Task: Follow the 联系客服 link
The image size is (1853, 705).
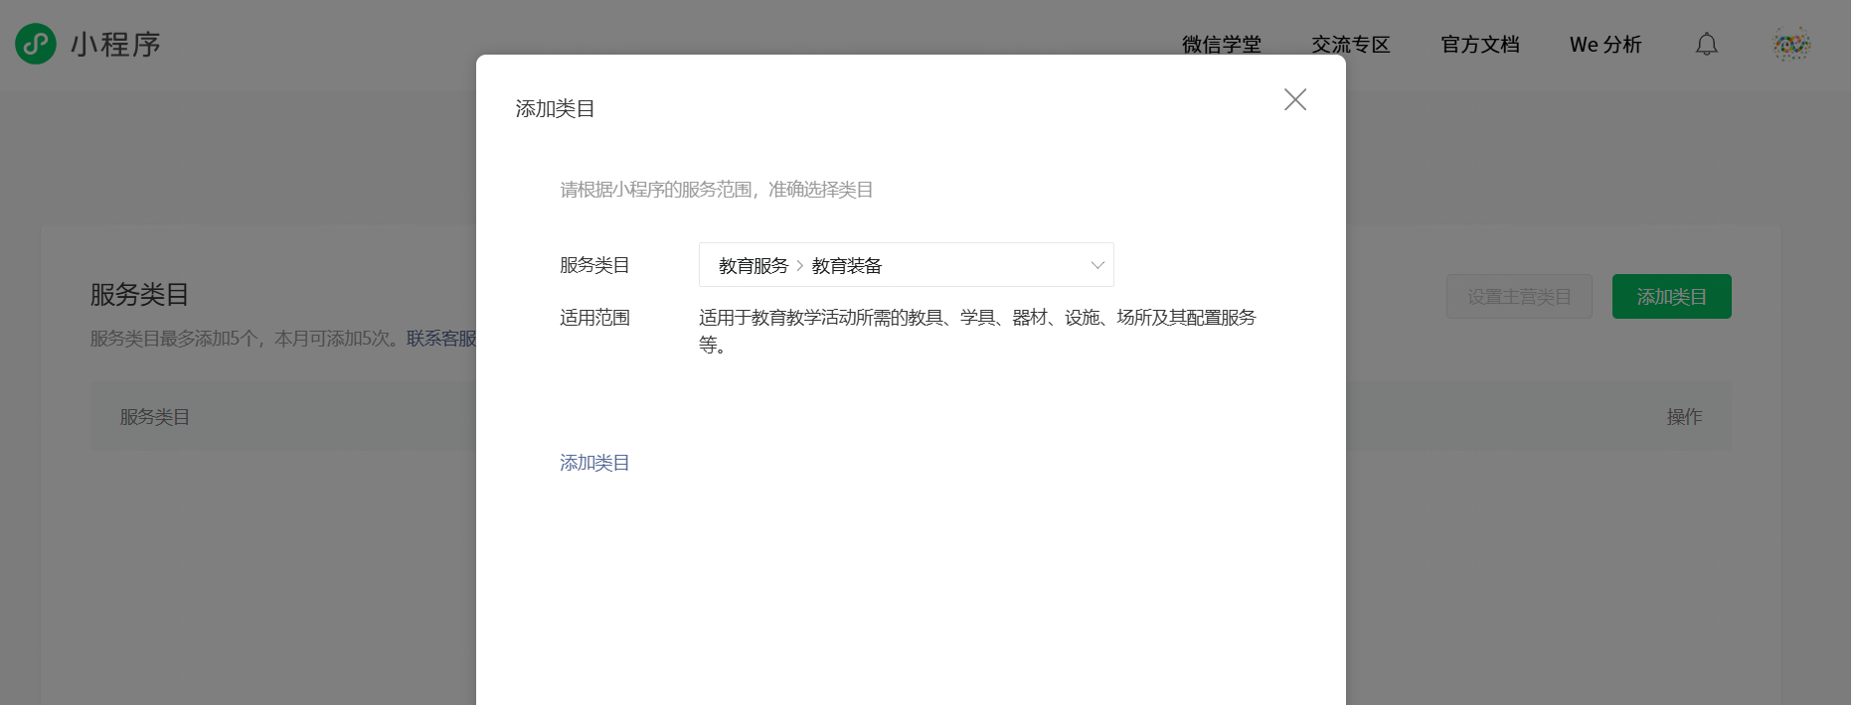Action: [x=441, y=339]
